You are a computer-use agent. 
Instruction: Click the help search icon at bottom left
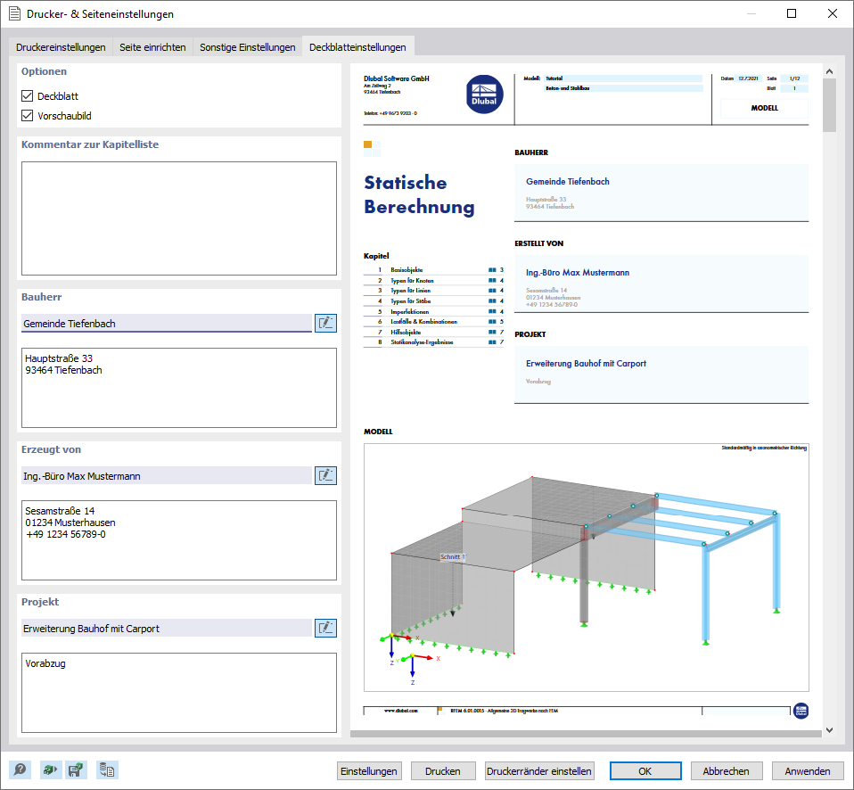21,769
